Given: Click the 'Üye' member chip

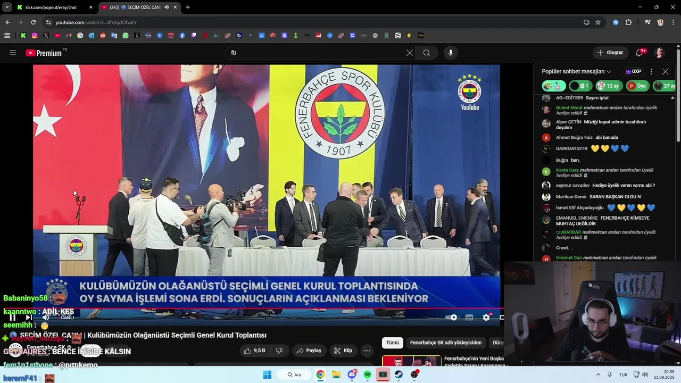Looking at the screenshot, I should 637,86.
